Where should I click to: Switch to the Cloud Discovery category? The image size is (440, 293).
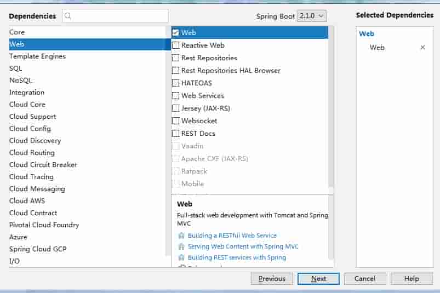(35, 141)
